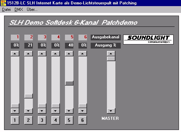This screenshot has height=132, width=181.
Task: Click the SLH Demo Softdesk heading
Action: (x=73, y=22)
